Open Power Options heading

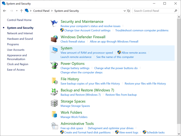(x=73, y=64)
